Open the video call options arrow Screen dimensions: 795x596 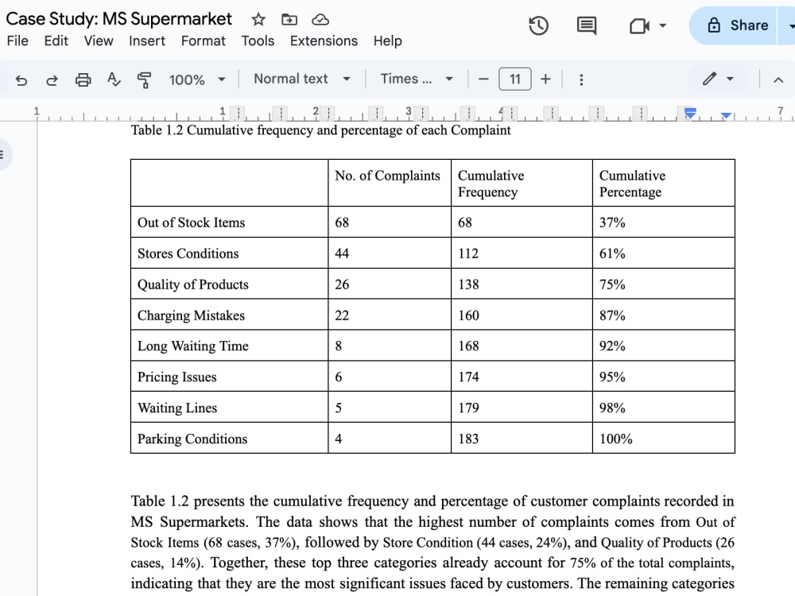tap(662, 25)
